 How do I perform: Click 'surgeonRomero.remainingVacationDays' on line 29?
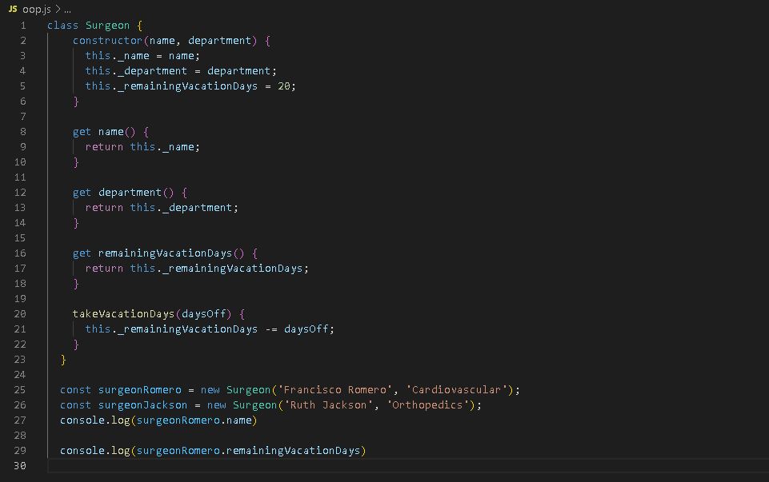coord(249,451)
